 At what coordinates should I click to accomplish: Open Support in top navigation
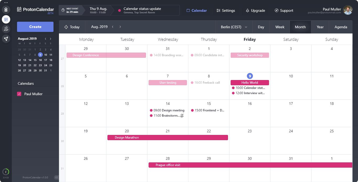point(284,10)
